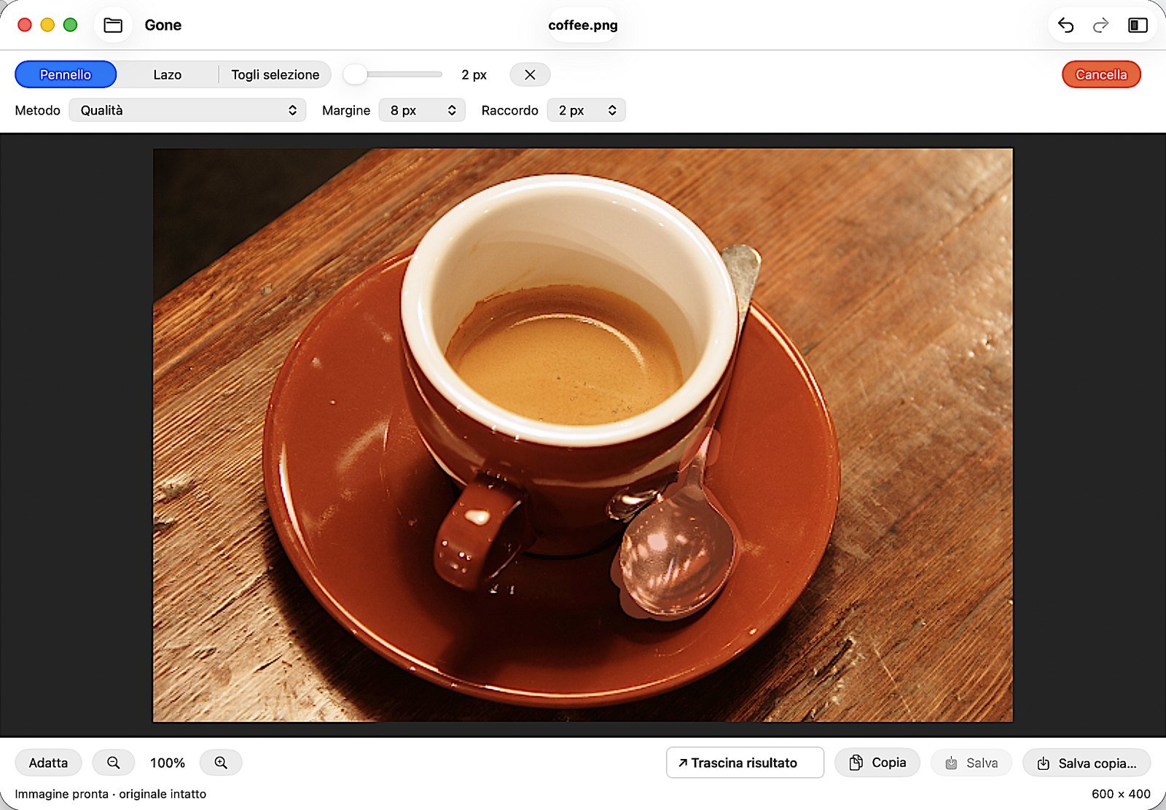This screenshot has width=1166, height=810.
Task: Toggle the sidebar compare view icon
Action: click(1138, 26)
